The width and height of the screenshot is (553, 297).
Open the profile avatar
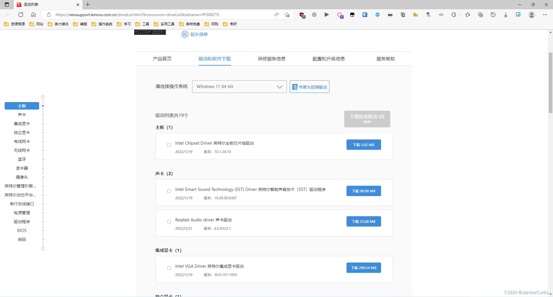click(x=532, y=15)
